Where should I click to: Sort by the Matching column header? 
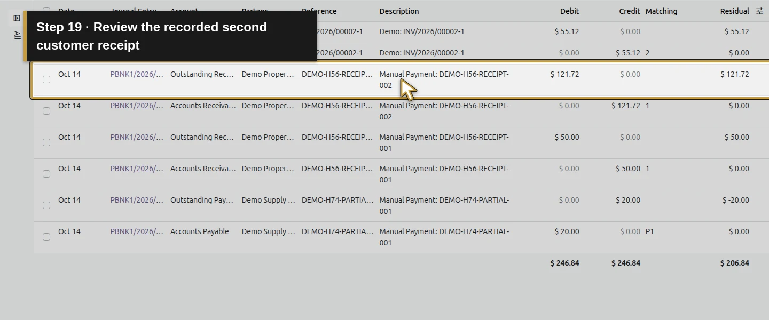click(x=661, y=11)
